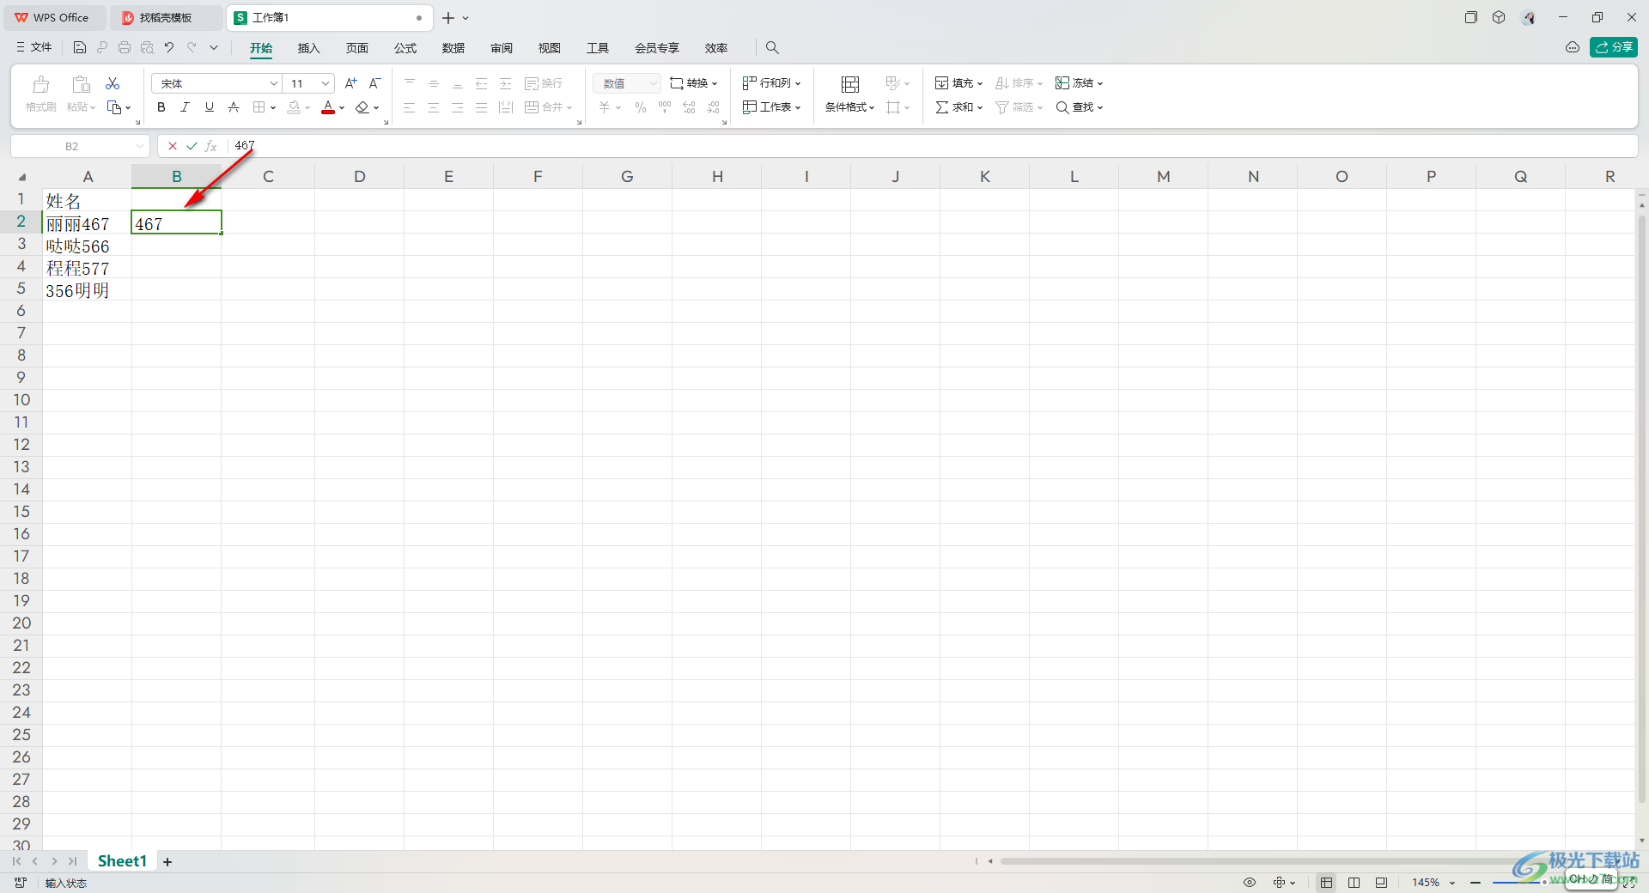Open the 插入 ribbon tab

click(x=308, y=48)
